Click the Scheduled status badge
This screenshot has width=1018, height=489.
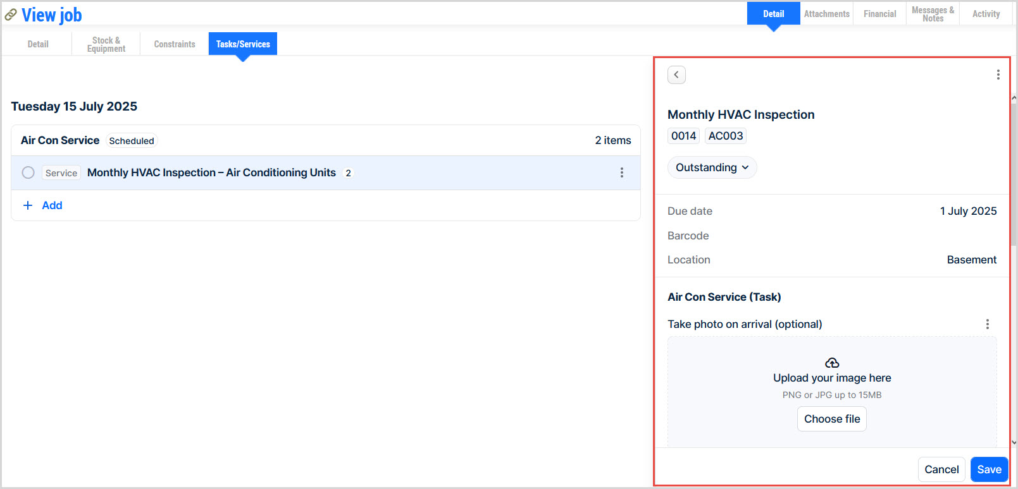point(132,141)
